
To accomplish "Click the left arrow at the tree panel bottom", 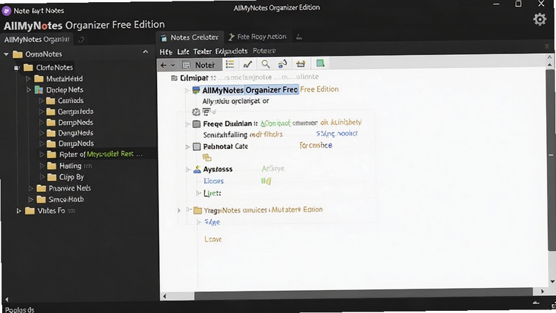I will [x=6, y=300].
